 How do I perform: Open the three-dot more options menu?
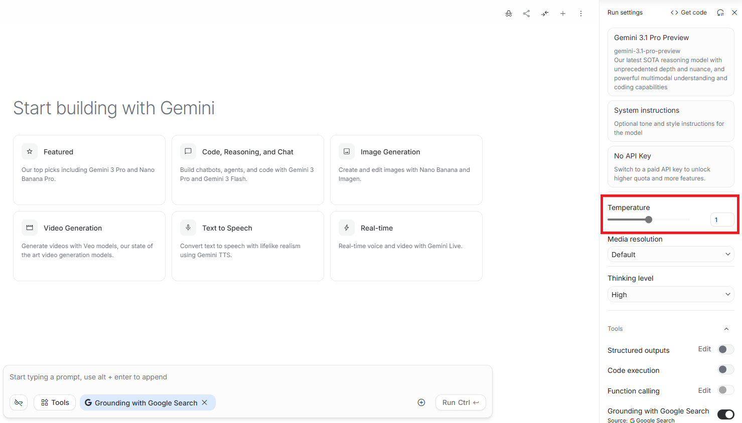[581, 14]
